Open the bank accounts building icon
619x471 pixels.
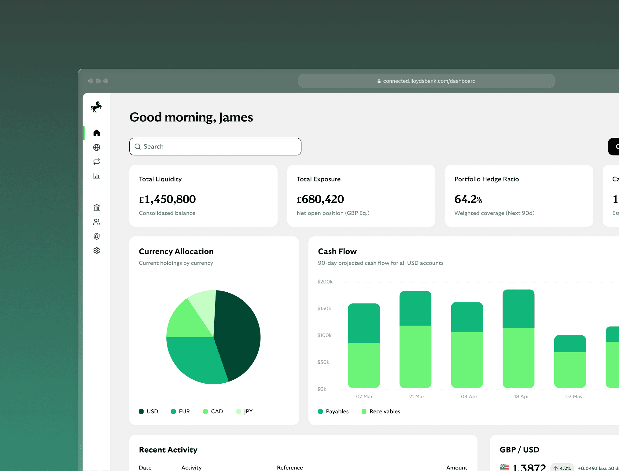(97, 208)
